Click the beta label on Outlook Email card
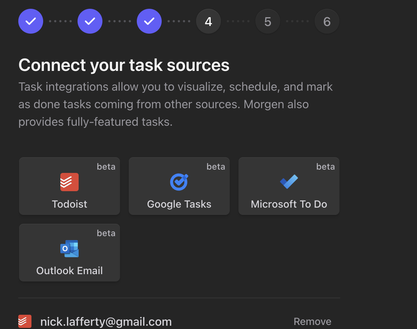Image resolution: width=417 pixels, height=329 pixels. pos(106,233)
